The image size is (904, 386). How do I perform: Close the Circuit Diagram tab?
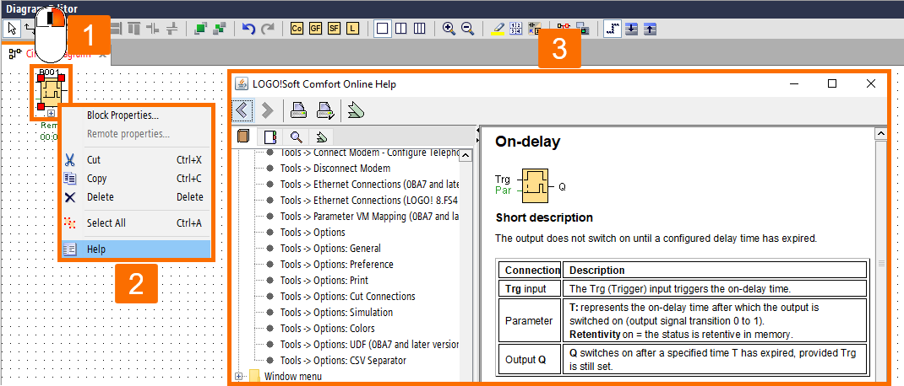coord(102,54)
